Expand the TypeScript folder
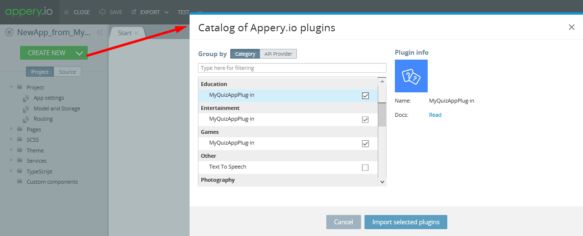 pos(11,171)
